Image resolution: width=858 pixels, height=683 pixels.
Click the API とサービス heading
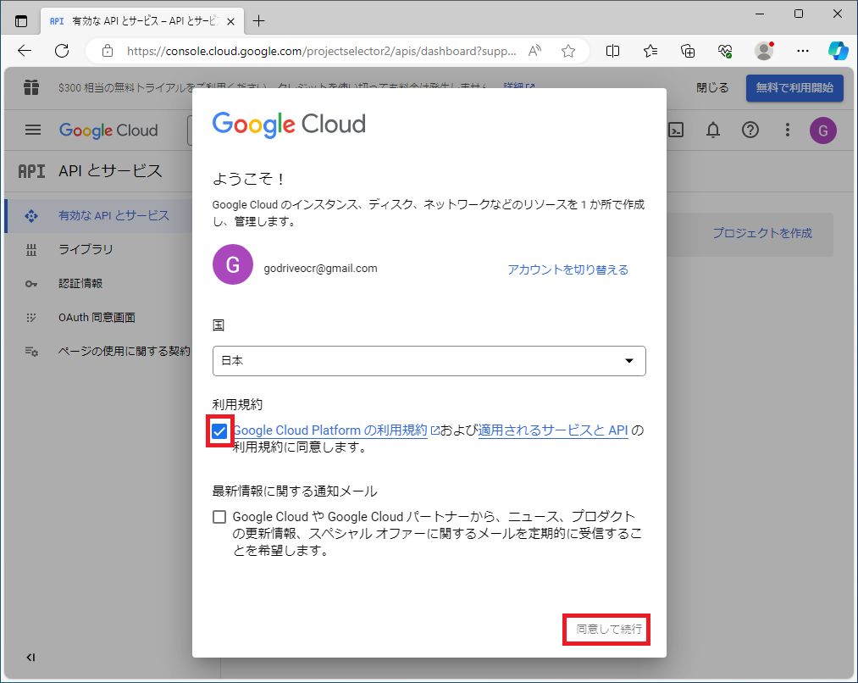[x=111, y=171]
